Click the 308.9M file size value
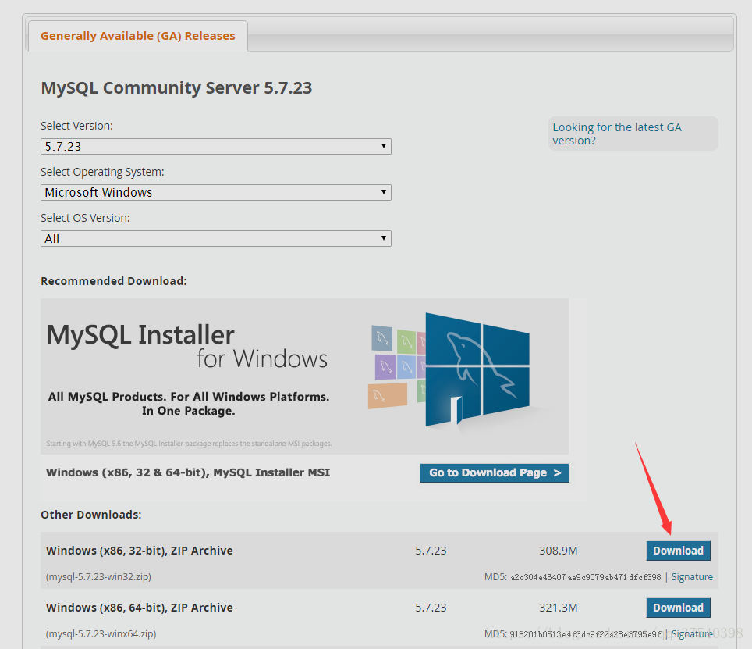This screenshot has height=649, width=752. click(x=559, y=551)
